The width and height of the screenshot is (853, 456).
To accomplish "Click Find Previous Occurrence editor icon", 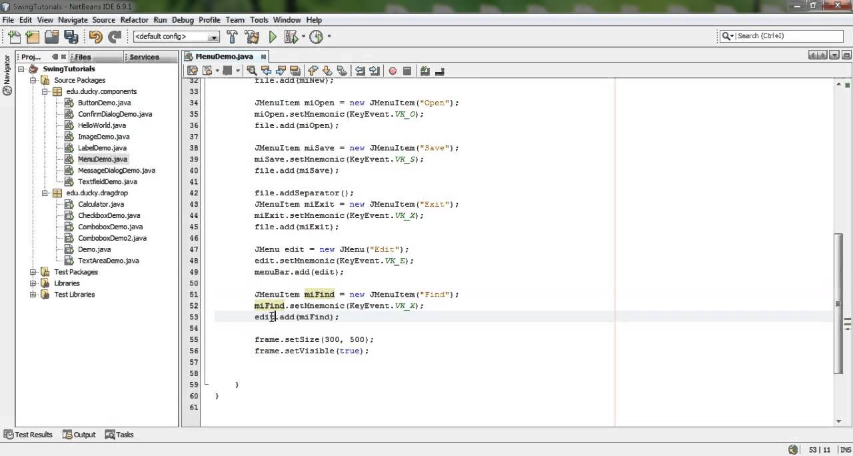I will coord(266,71).
